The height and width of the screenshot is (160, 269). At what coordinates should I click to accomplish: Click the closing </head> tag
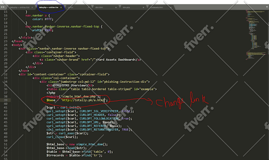(x=18, y=41)
